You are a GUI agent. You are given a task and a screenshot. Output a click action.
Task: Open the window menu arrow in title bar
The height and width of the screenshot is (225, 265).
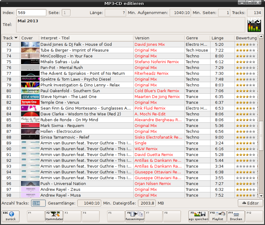[7, 3]
